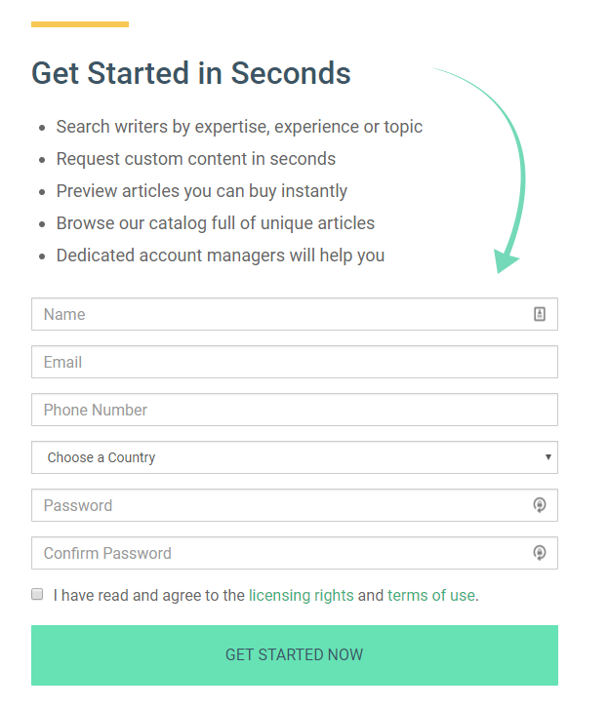Screen dimensions: 608x709
Task: Click the 'Dedicated account managers' bullet text
Action: coord(220,256)
